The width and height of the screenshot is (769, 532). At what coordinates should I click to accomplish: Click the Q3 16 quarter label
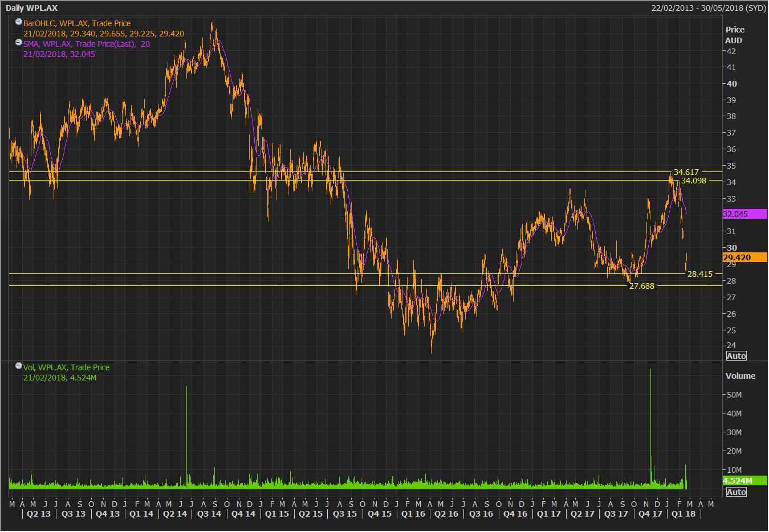[481, 514]
